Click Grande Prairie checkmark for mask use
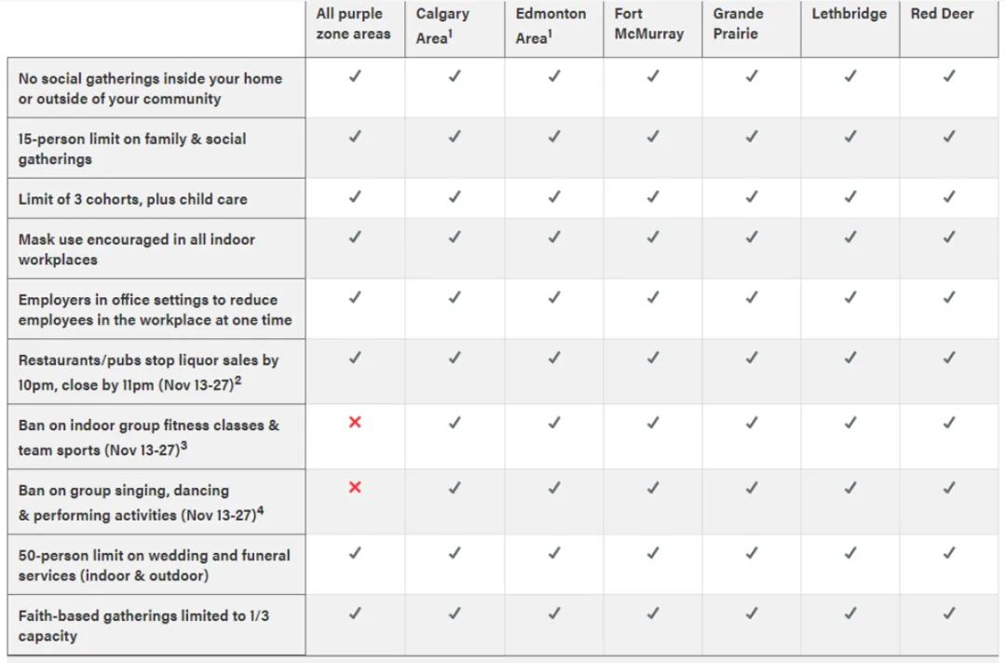This screenshot has height=663, width=1006. (x=752, y=237)
